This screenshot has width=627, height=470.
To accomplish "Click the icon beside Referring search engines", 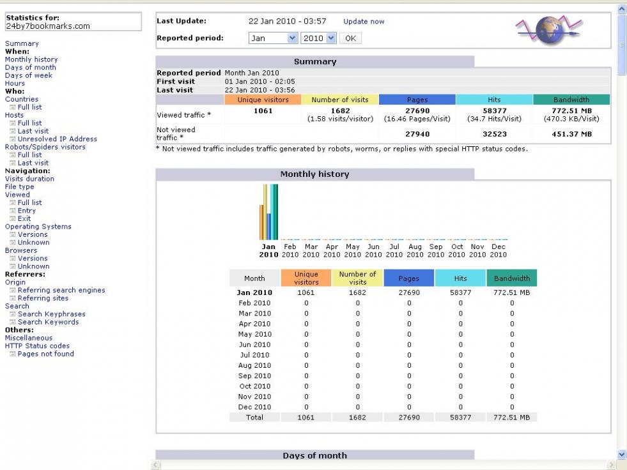I will (13, 291).
